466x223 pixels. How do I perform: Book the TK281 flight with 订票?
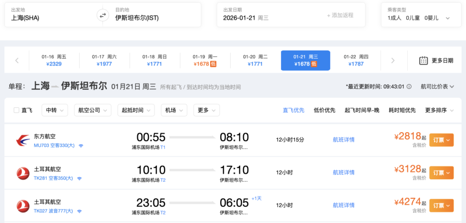click(441, 173)
